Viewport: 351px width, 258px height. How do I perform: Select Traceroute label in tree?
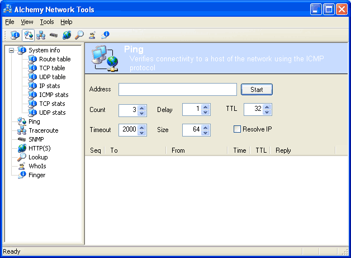[44, 130]
